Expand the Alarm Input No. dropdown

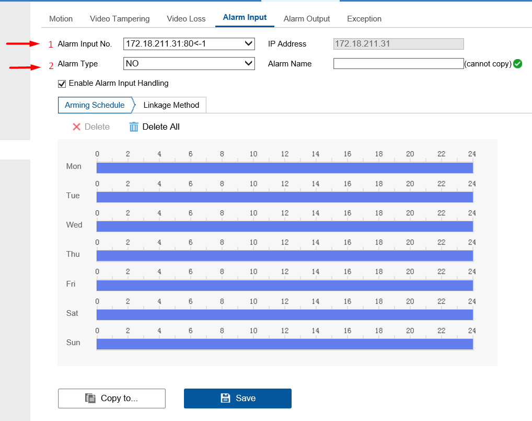pos(189,44)
